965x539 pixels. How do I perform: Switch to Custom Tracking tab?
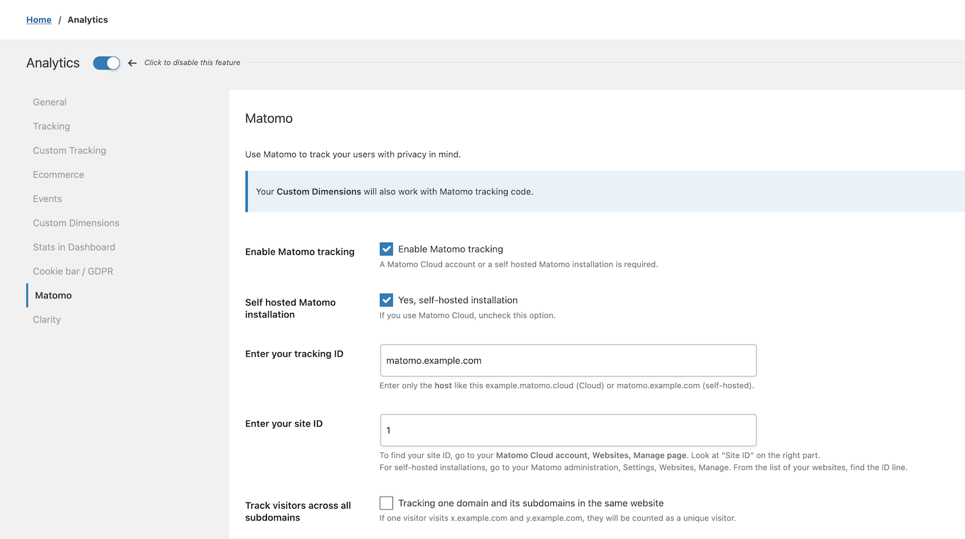pos(69,150)
